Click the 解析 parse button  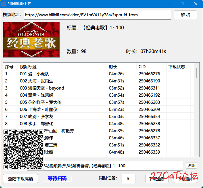[x=185, y=15]
